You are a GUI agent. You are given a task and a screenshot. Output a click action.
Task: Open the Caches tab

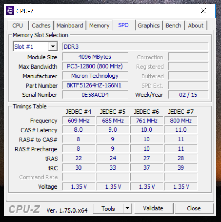pyautogui.click(x=41, y=26)
